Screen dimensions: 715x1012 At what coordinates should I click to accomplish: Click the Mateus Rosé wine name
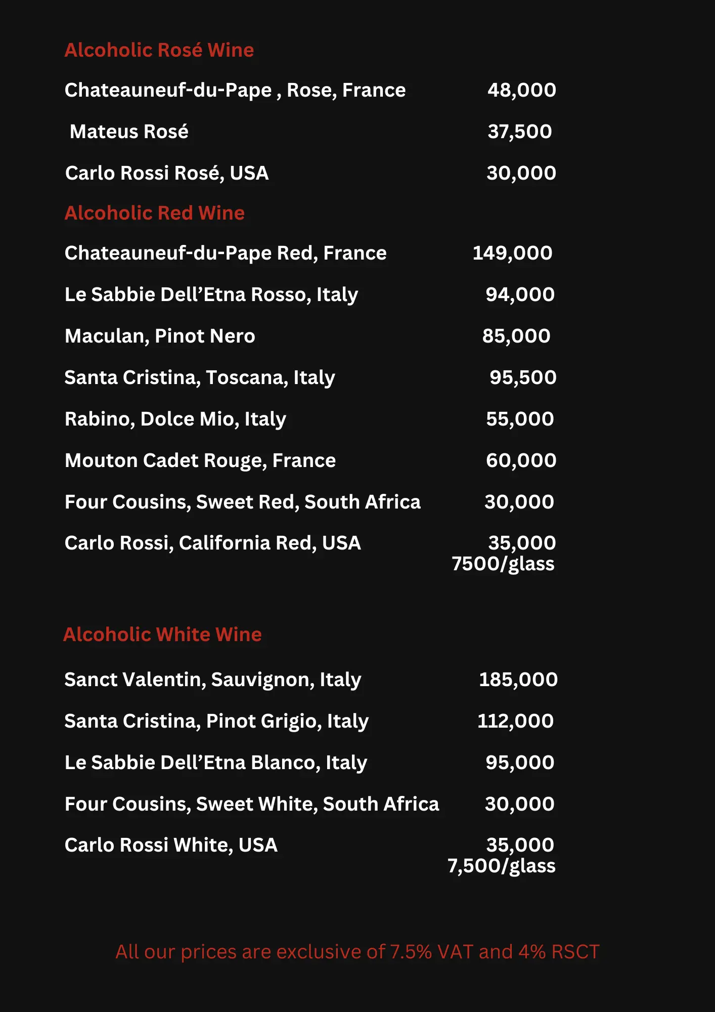click(x=129, y=132)
